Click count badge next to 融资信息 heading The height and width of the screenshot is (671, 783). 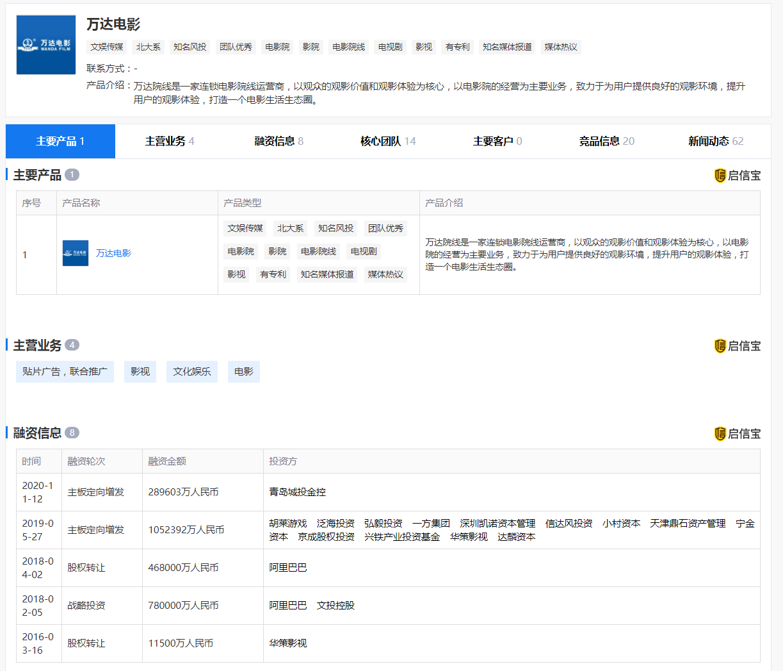point(72,433)
